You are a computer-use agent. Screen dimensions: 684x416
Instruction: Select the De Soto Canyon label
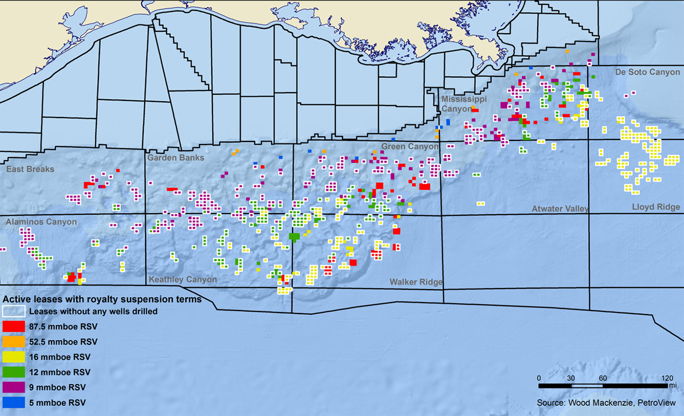pyautogui.click(x=648, y=72)
